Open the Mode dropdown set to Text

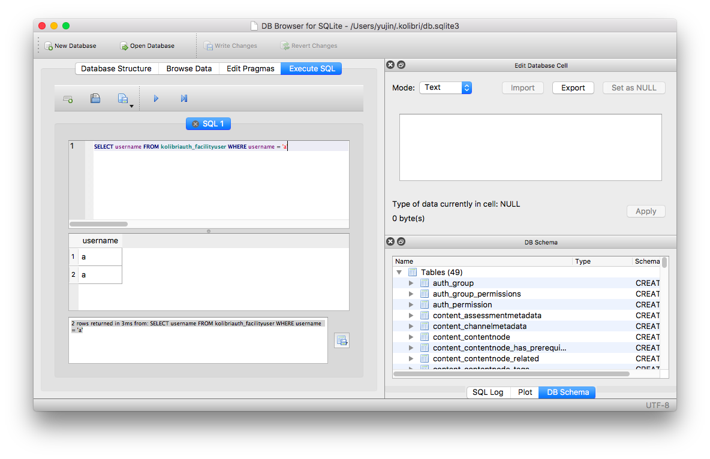click(x=446, y=87)
